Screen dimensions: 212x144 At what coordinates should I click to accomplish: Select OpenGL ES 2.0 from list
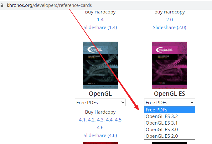pos(169,136)
